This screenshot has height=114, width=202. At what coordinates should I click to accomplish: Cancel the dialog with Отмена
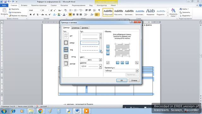134,80
